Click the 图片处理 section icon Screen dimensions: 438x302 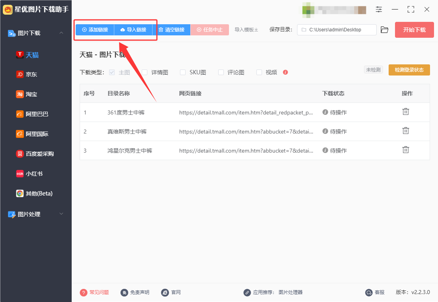[12, 214]
